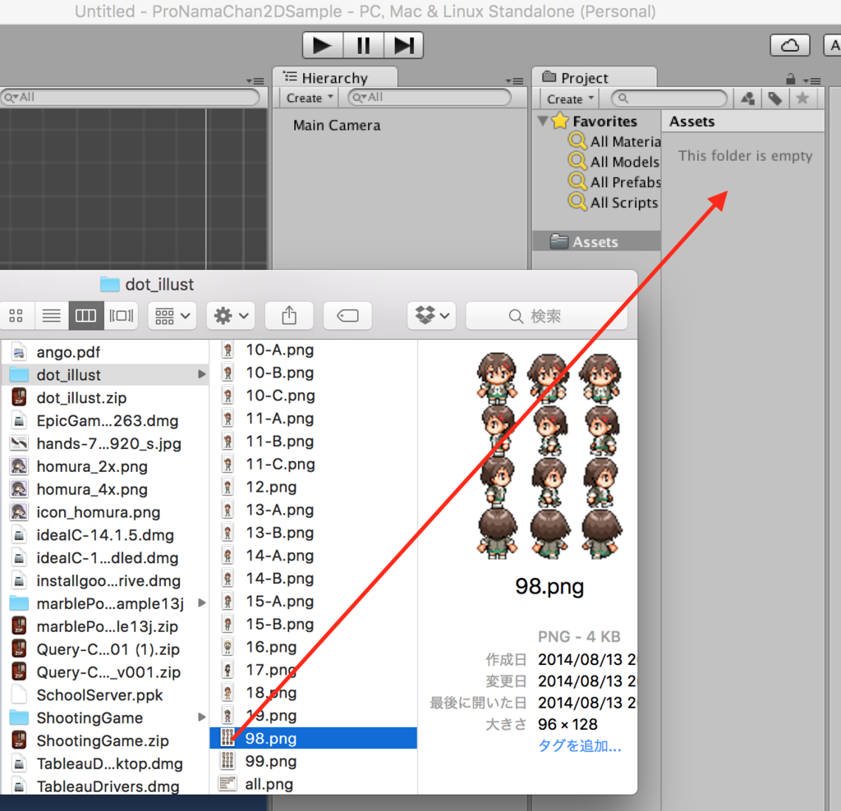Select 11-B.png in dot_illust column
841x811 pixels.
pos(313,442)
